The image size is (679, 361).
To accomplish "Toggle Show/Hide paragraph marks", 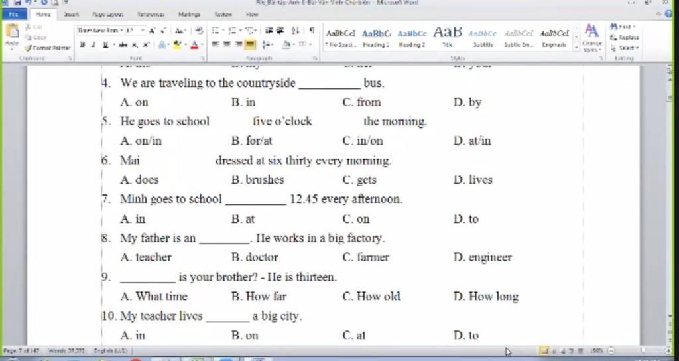I will point(312,31).
